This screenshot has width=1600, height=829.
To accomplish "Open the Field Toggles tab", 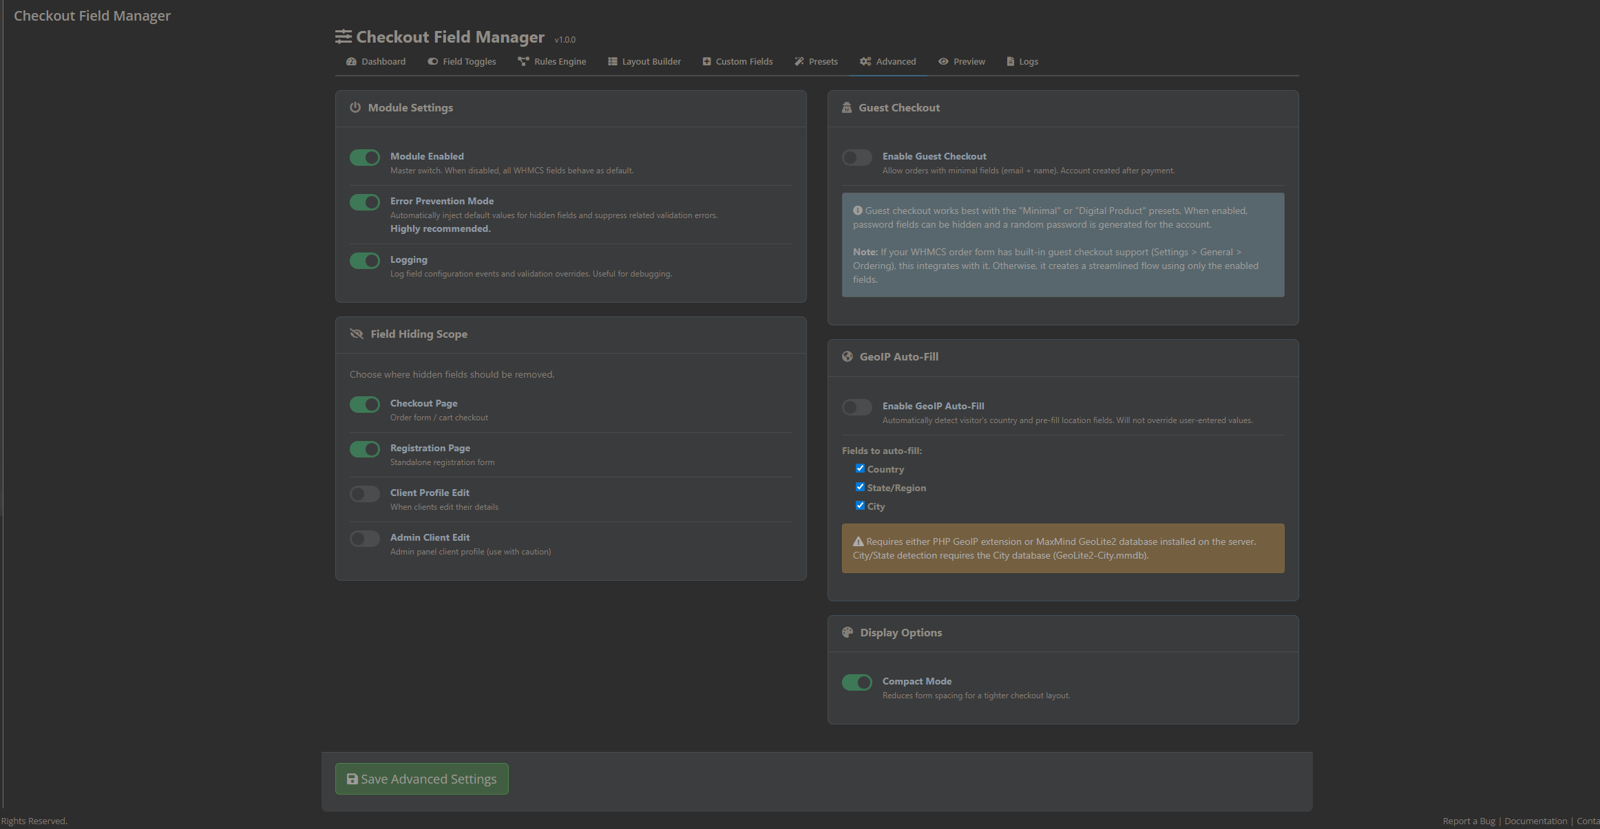I will click(x=469, y=62).
